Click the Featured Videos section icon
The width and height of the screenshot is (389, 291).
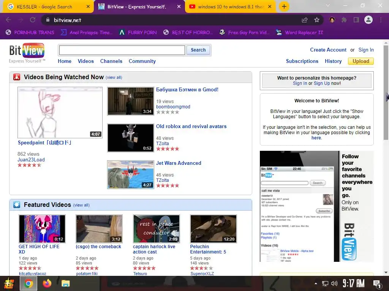(x=17, y=205)
